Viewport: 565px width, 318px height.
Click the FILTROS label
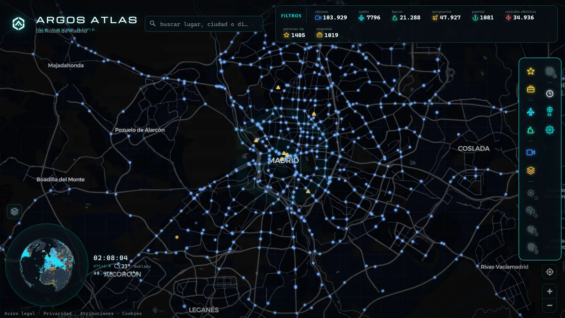pos(291,16)
